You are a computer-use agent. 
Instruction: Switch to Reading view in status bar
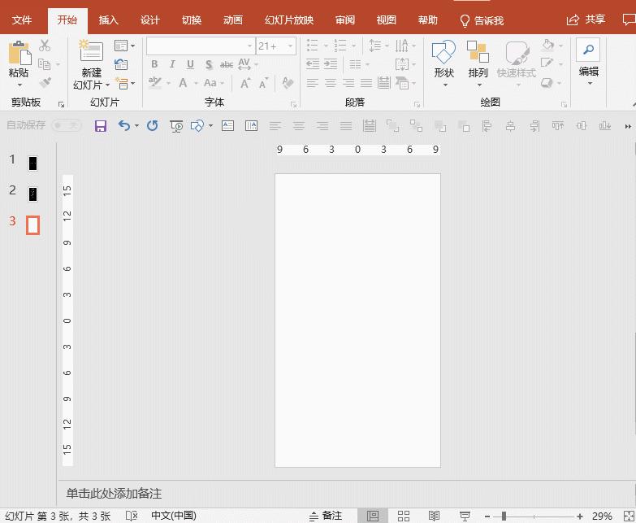pos(435,516)
